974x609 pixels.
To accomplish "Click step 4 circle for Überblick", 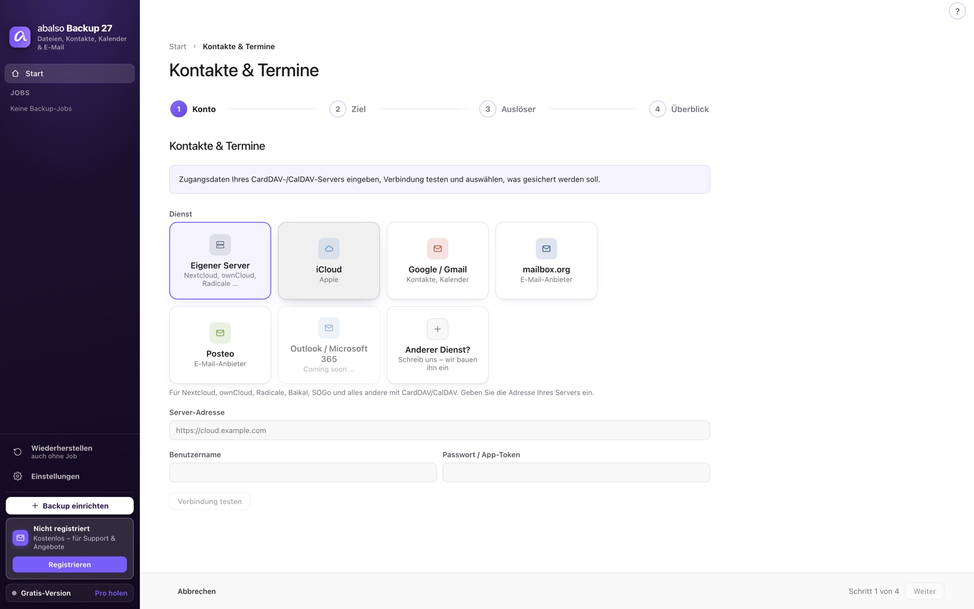I will click(x=657, y=109).
